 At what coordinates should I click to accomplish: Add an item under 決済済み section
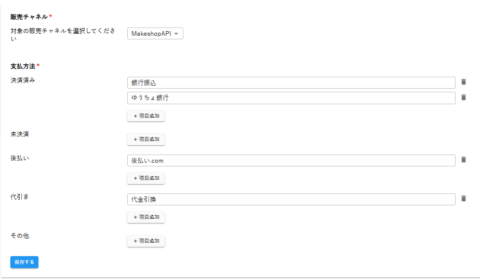coord(146,116)
